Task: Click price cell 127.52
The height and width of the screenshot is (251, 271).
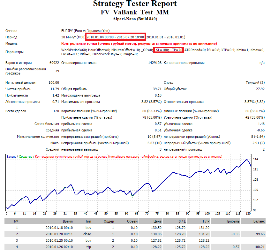Action: (156, 241)
